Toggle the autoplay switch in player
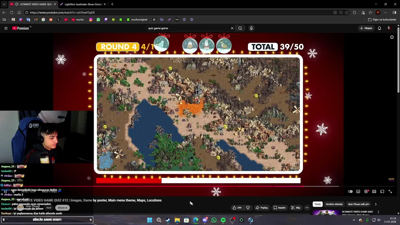This screenshot has width=400, height=225. pos(350,192)
